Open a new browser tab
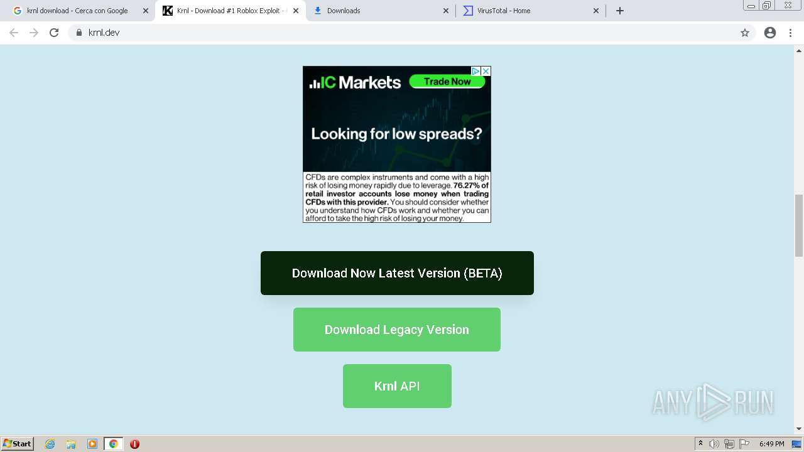 pyautogui.click(x=620, y=11)
